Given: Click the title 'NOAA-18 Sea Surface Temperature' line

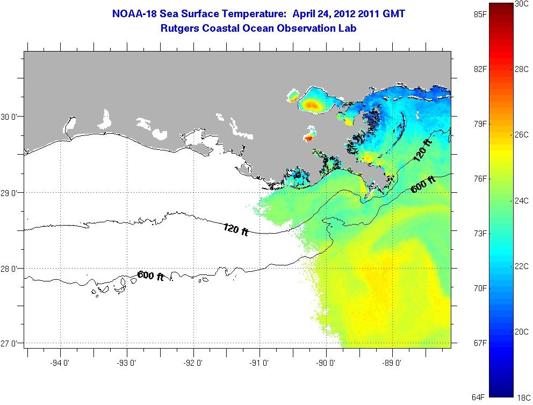Looking at the screenshot, I should [x=258, y=14].
